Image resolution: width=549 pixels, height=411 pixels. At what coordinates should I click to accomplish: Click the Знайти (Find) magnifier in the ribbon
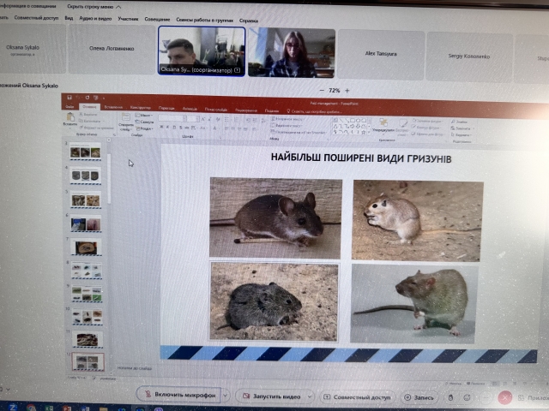[453, 122]
